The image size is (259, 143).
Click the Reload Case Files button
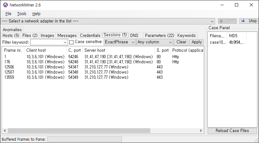point(232,130)
